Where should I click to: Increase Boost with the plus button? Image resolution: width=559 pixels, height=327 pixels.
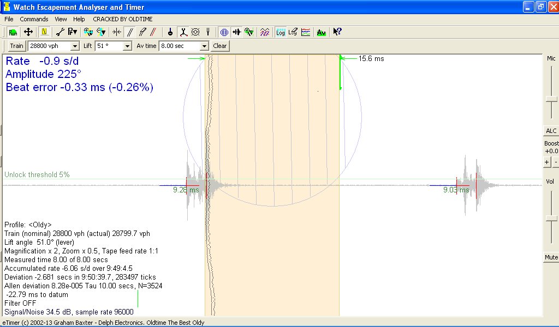[x=547, y=162]
